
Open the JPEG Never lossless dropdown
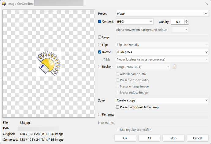(x=162, y=59)
